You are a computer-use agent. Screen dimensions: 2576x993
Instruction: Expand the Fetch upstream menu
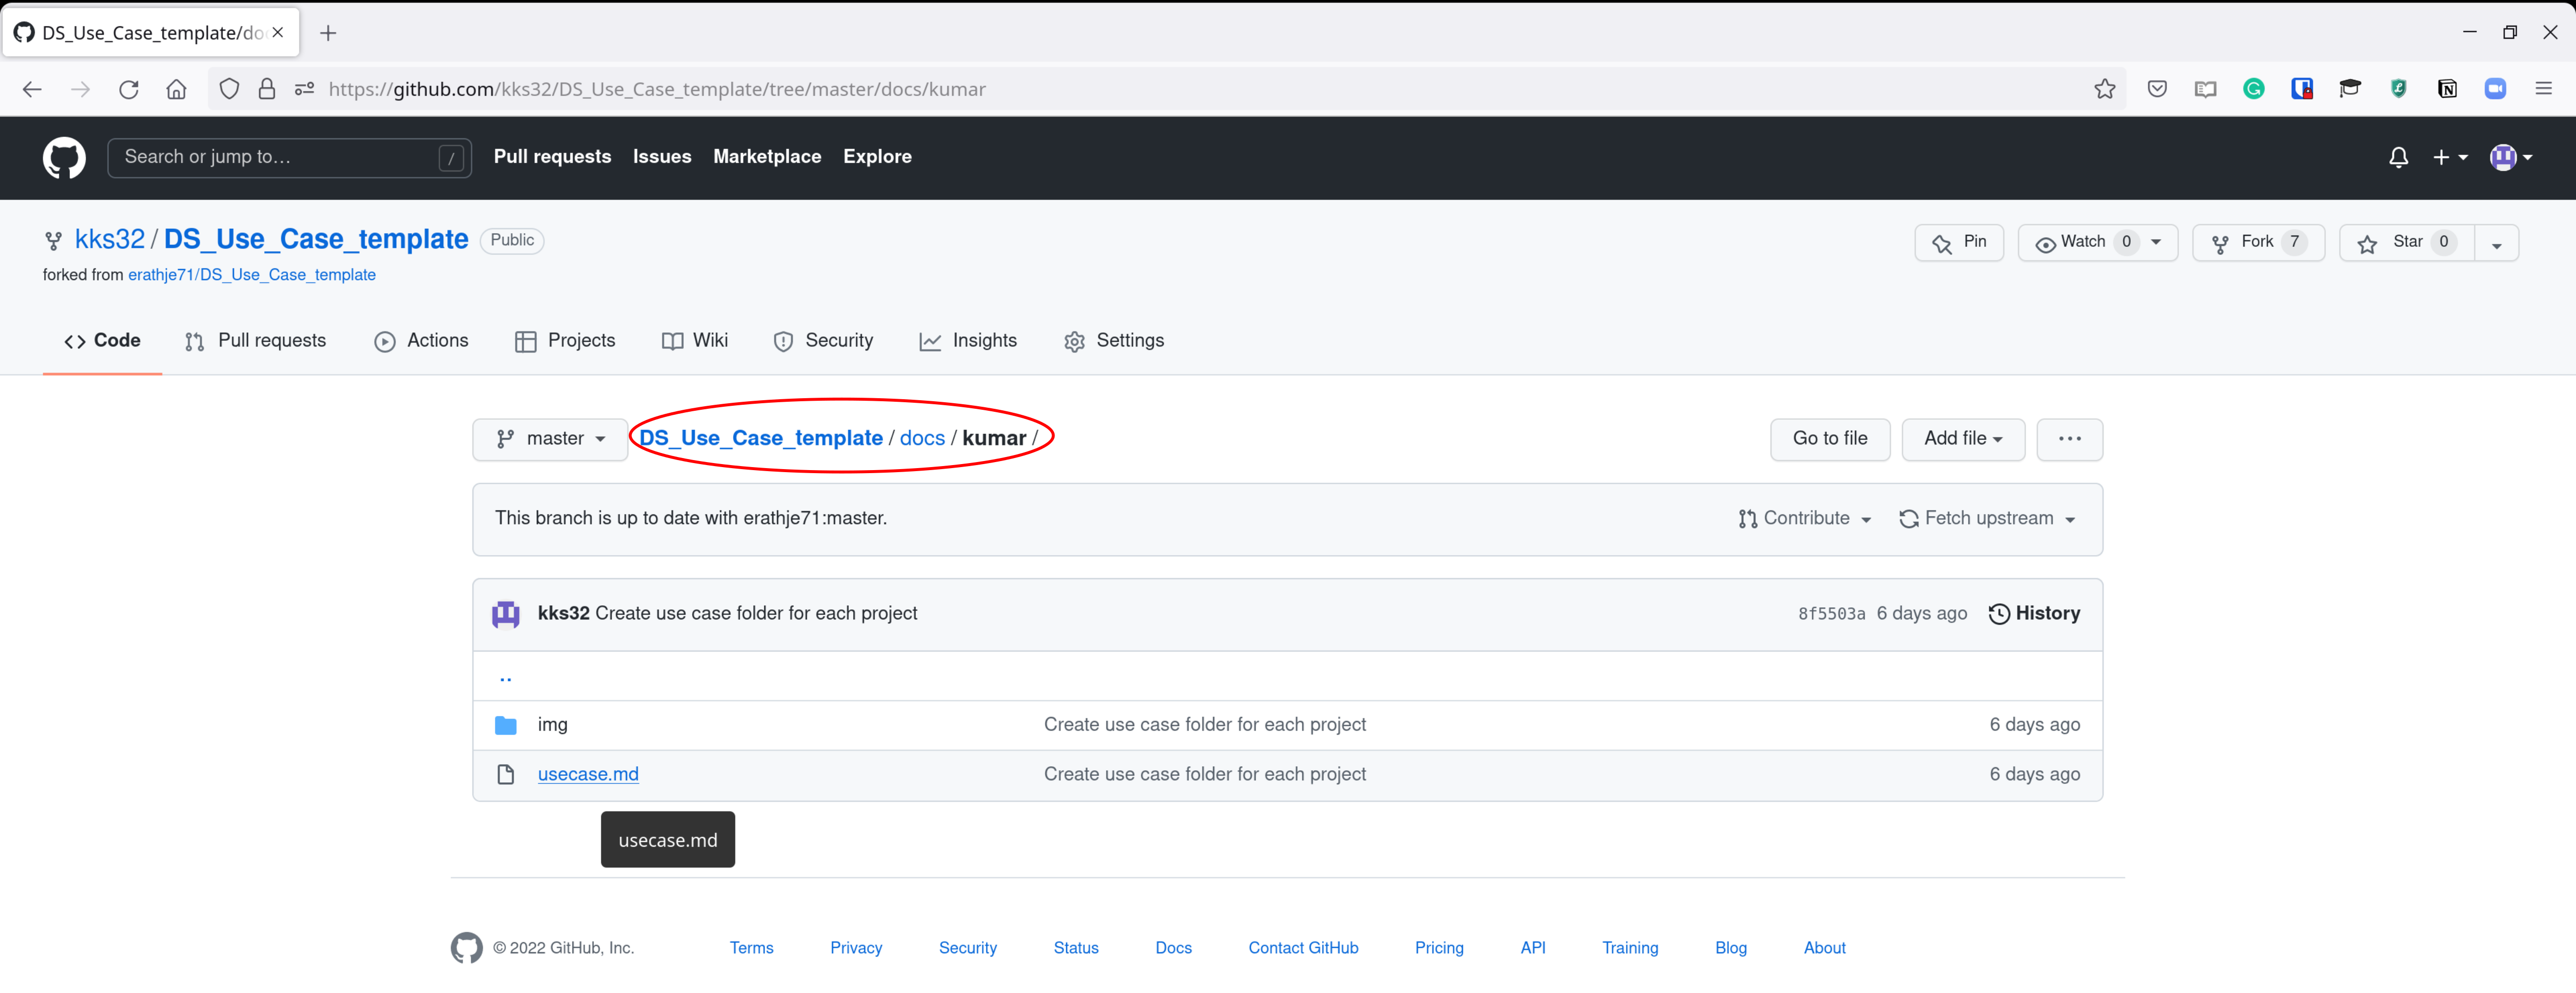pos(1987,518)
